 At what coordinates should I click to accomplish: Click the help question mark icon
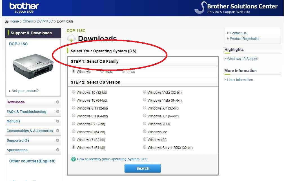[74, 159]
